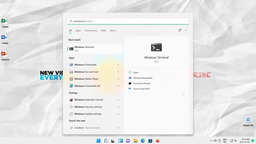The height and width of the screenshot is (144, 256).
Task: Click the OneDrive cloud tray icon
Action: 215,141
